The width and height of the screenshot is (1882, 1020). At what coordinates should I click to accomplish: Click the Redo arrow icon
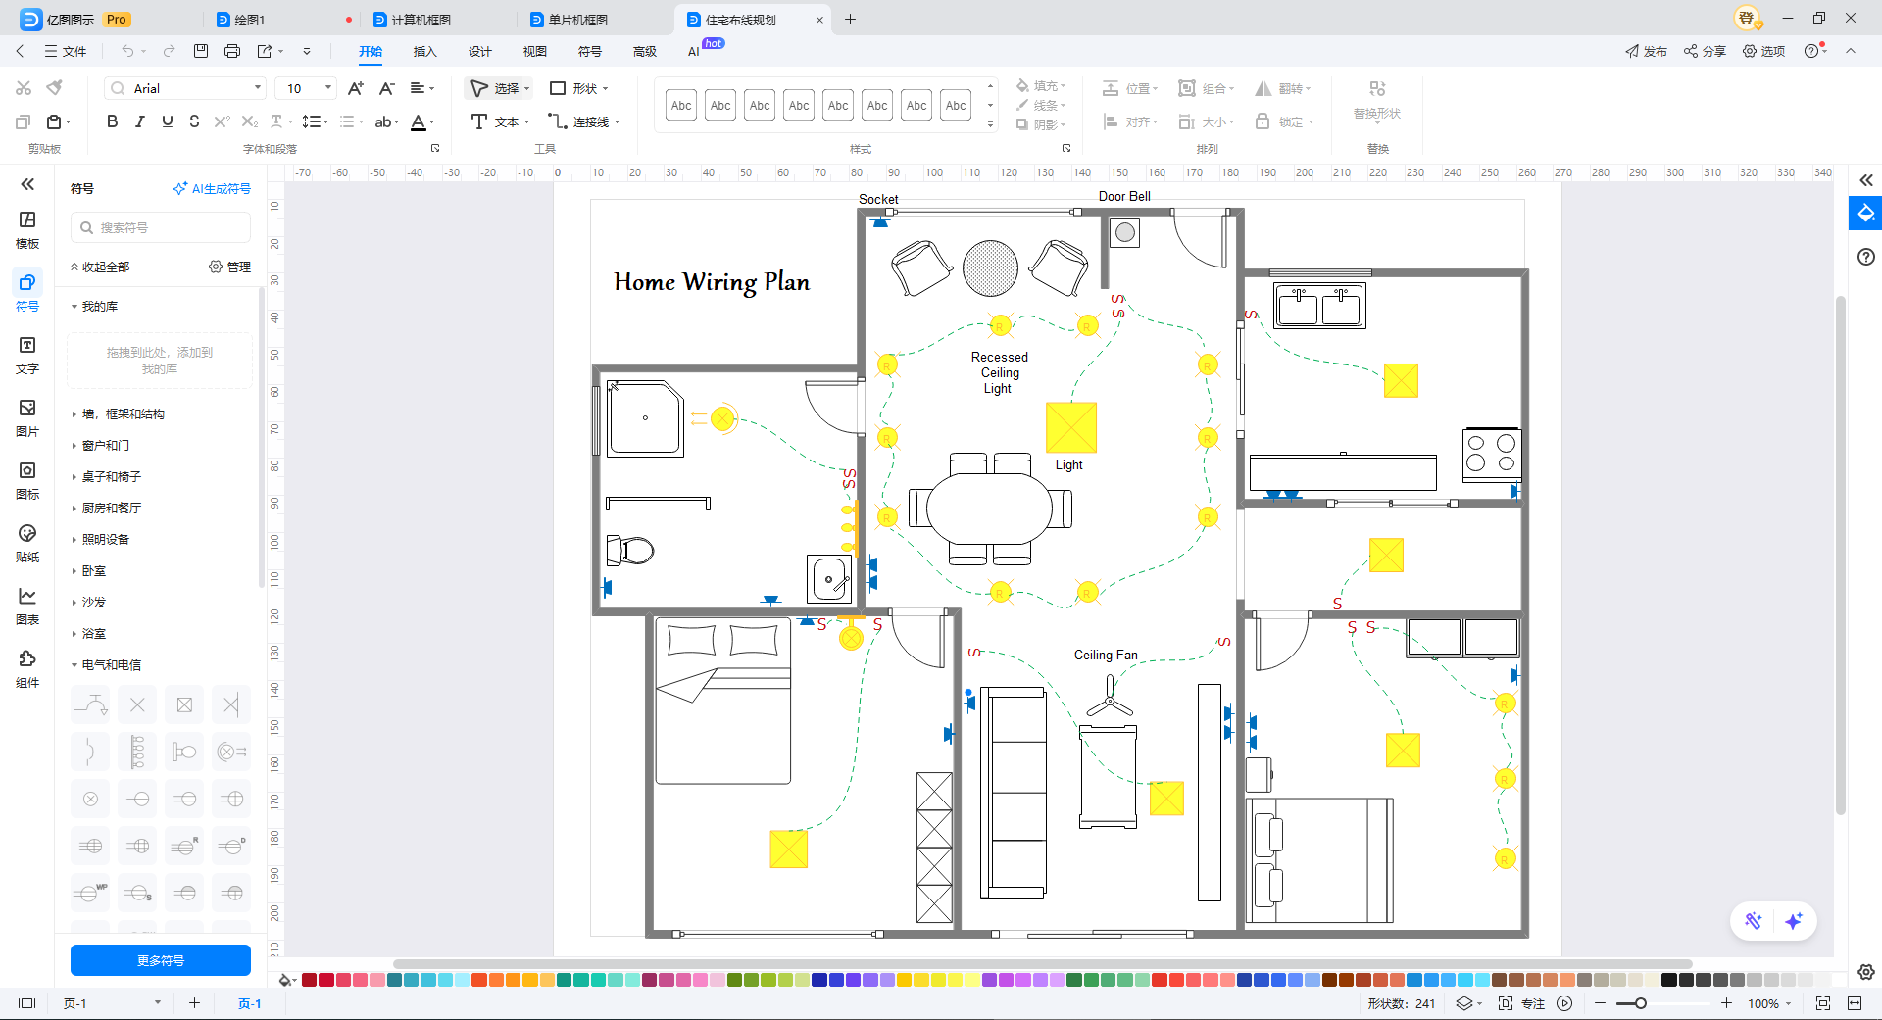(169, 51)
